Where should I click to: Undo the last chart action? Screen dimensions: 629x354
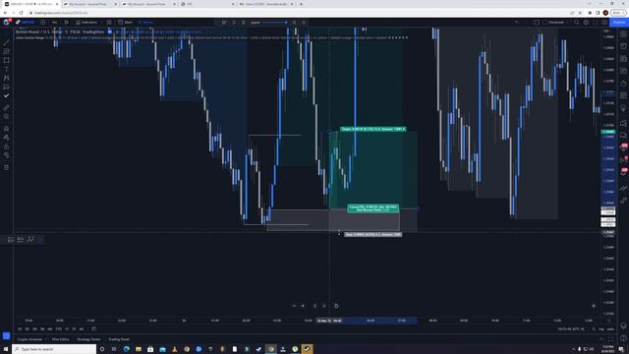coord(517,22)
